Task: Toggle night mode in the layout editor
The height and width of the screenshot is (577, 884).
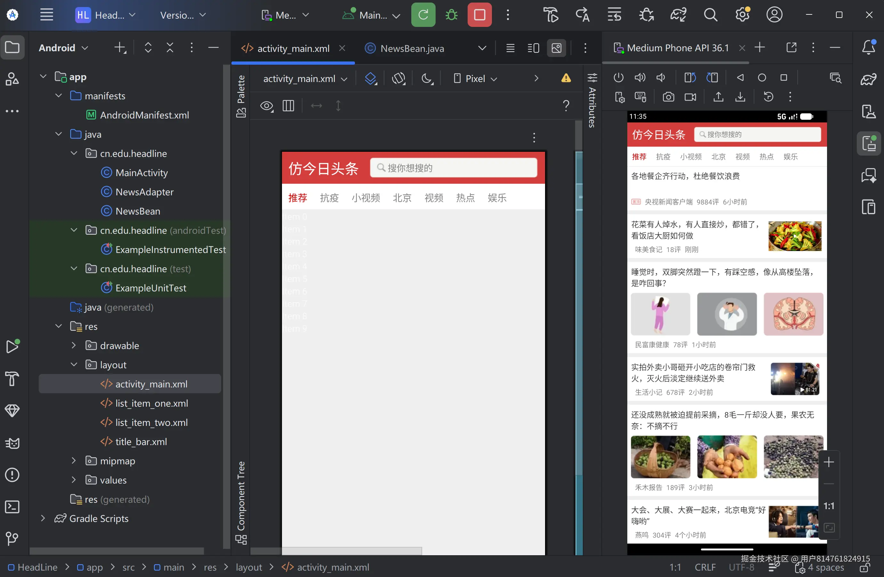Action: (x=427, y=78)
